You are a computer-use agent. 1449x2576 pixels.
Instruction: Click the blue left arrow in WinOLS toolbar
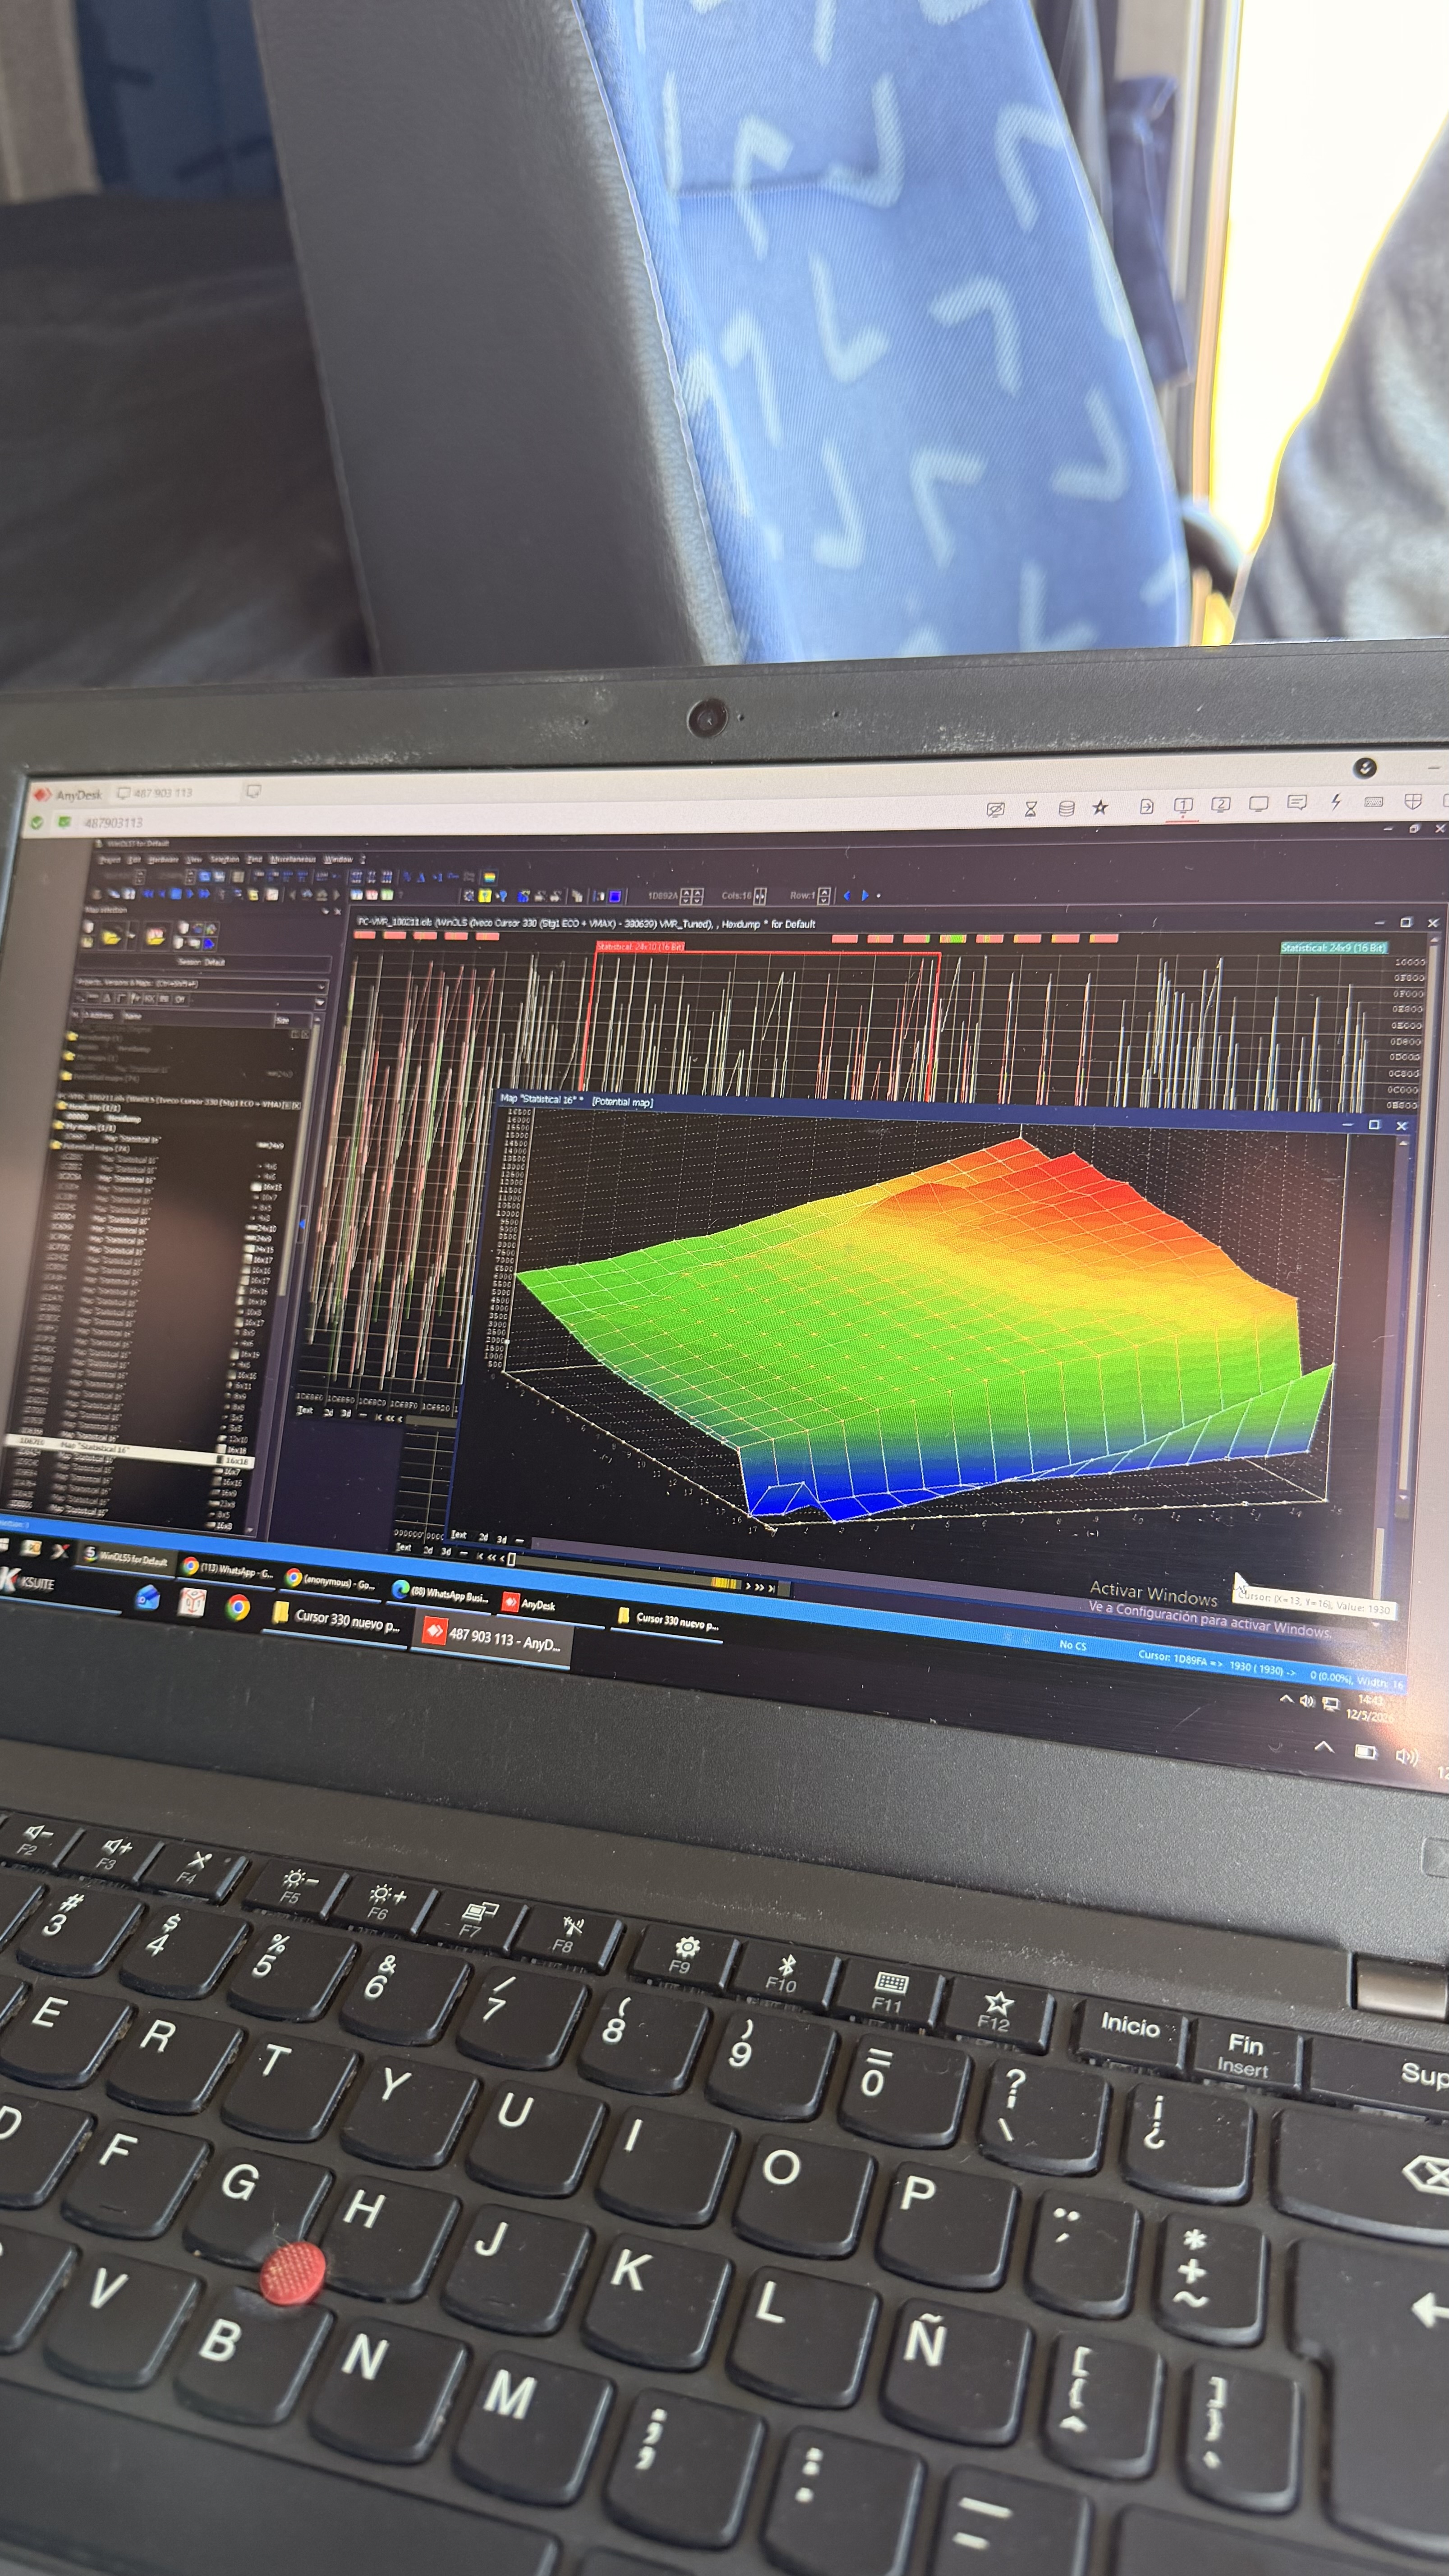[x=847, y=895]
